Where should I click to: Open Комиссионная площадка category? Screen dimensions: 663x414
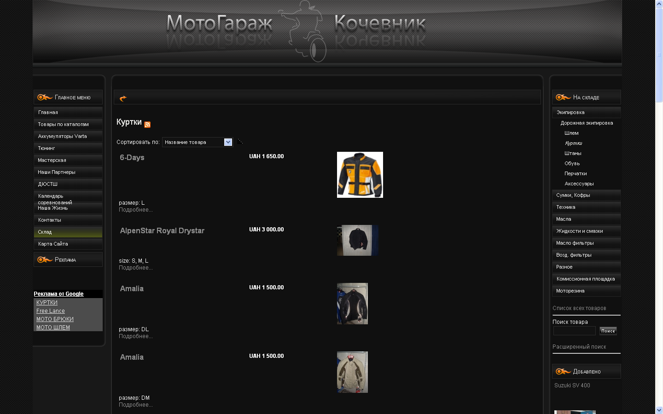click(x=587, y=279)
